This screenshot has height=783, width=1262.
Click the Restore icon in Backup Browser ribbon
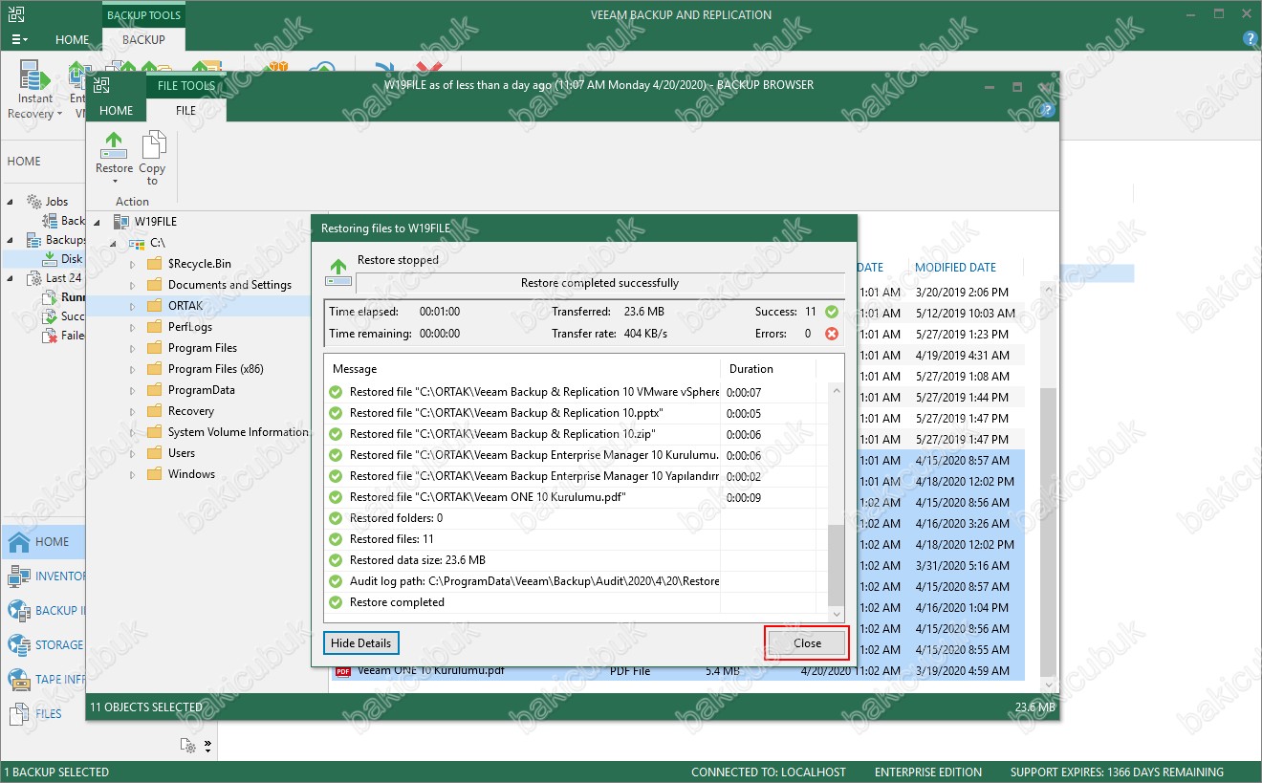coord(114,145)
